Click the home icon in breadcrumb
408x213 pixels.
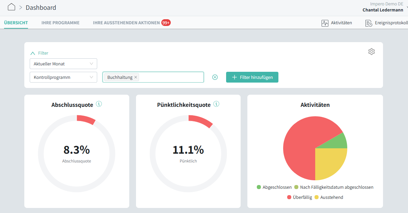[x=11, y=7]
